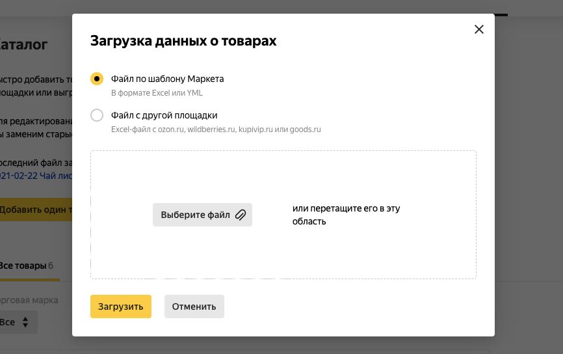Click the 'В формате Excel или YML' hint
Screen dimensions: 563x354
point(157,93)
